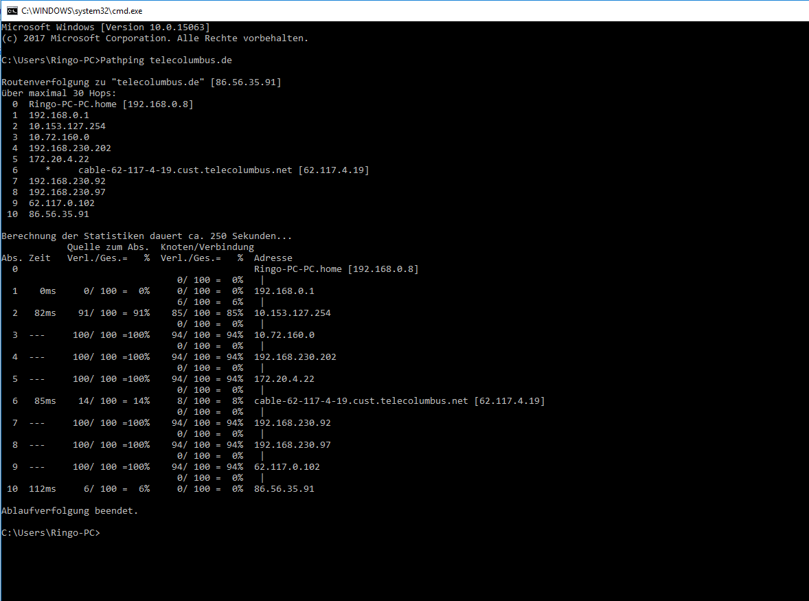Click the asterisk in route hop 6

point(48,170)
